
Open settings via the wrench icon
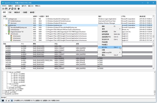point(9,9)
